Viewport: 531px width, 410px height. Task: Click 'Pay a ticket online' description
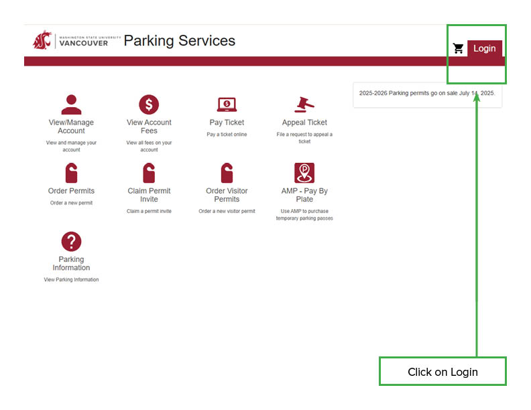(227, 134)
